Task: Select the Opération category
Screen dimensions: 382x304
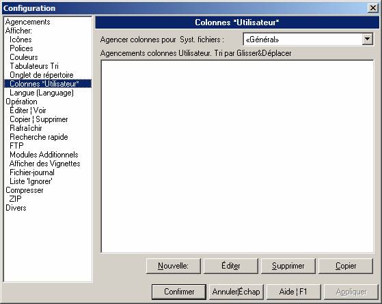Action: (21, 102)
